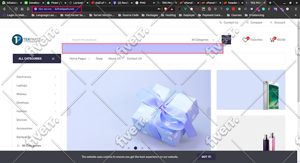Viewport: 300px width, 163px height.
Task: Expand the Fashion category arrow
Action: (x=55, y=111)
